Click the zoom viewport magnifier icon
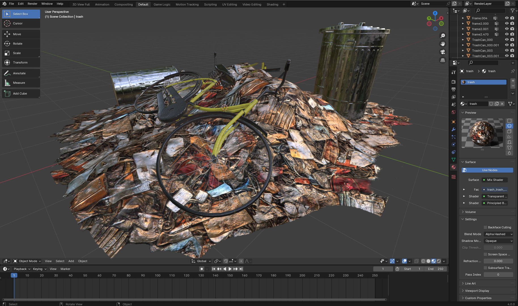This screenshot has height=306, width=518. pos(443,36)
